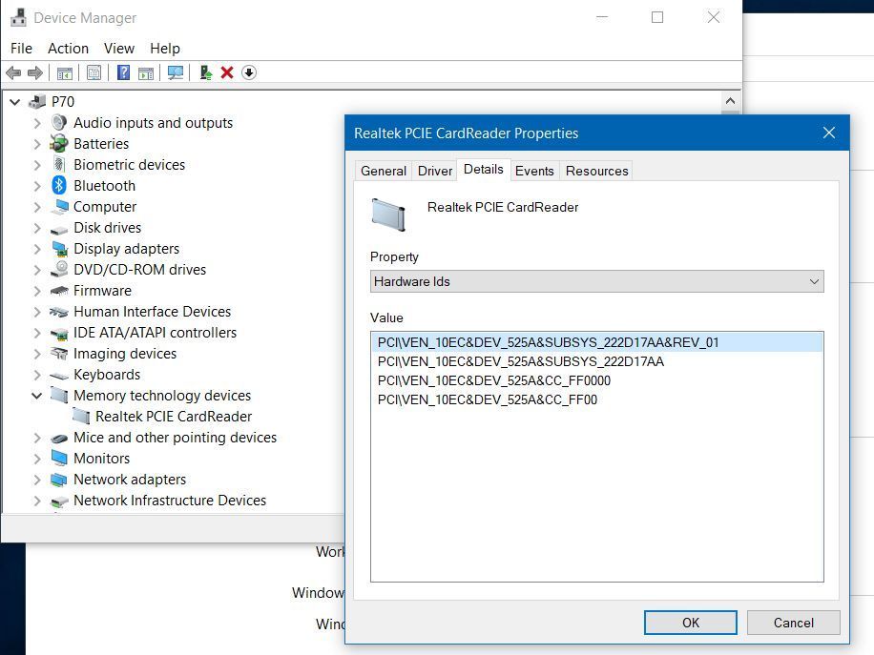Click the Update driver toolbar icon
This screenshot has width=874, height=655.
click(x=206, y=73)
